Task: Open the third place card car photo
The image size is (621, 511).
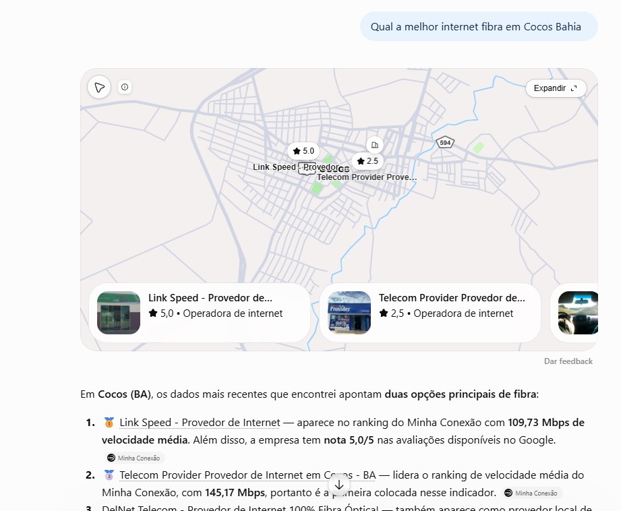Action: pos(578,313)
